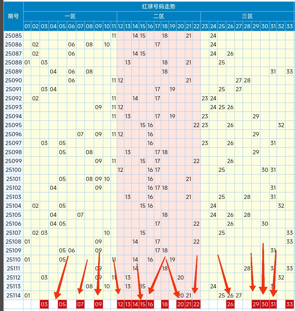Click number 30 in row 25100
The height and width of the screenshot is (311, 295).
[265, 170]
